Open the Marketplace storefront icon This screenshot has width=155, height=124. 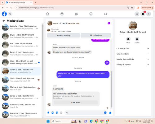click(91, 14)
